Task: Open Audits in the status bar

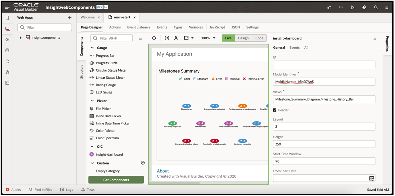Action: pyautogui.click(x=13, y=189)
